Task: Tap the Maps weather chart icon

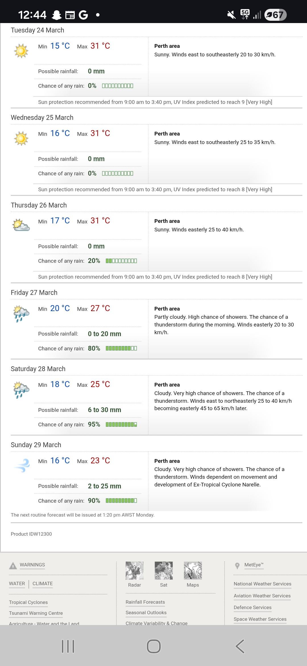Action: [193, 570]
